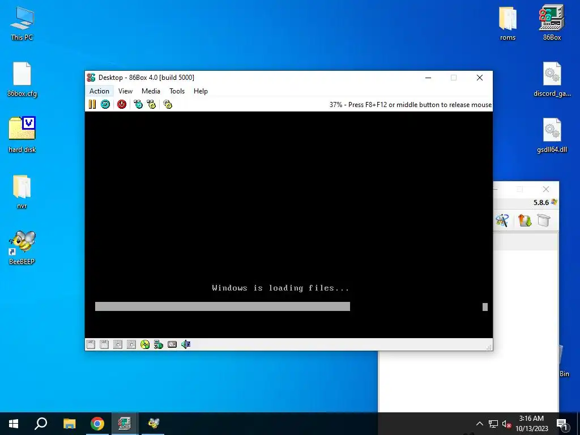Open the notification center
The width and height of the screenshot is (580, 435).
[562, 424]
